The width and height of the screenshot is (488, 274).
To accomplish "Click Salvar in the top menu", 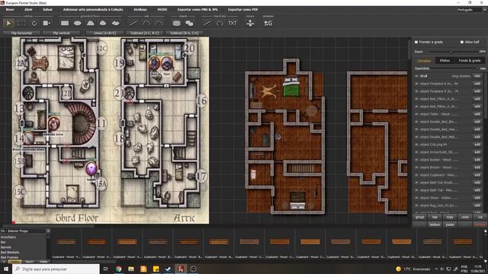I will pyautogui.click(x=47, y=10).
